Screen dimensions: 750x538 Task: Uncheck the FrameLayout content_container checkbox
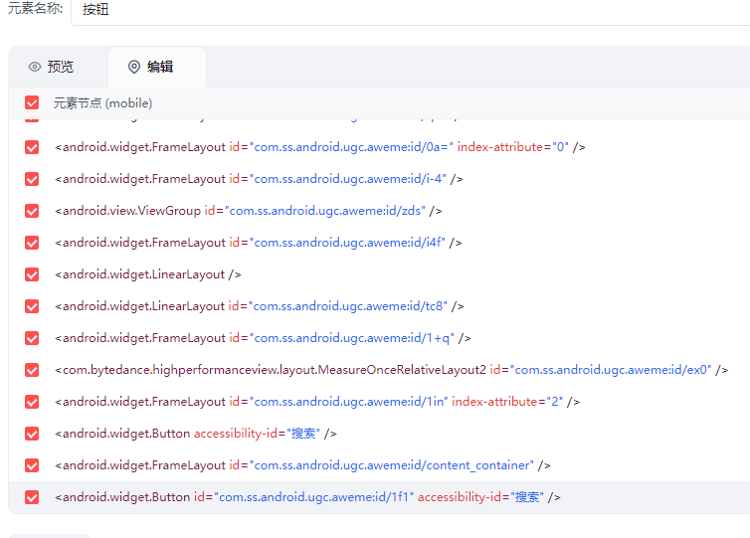[x=32, y=465]
